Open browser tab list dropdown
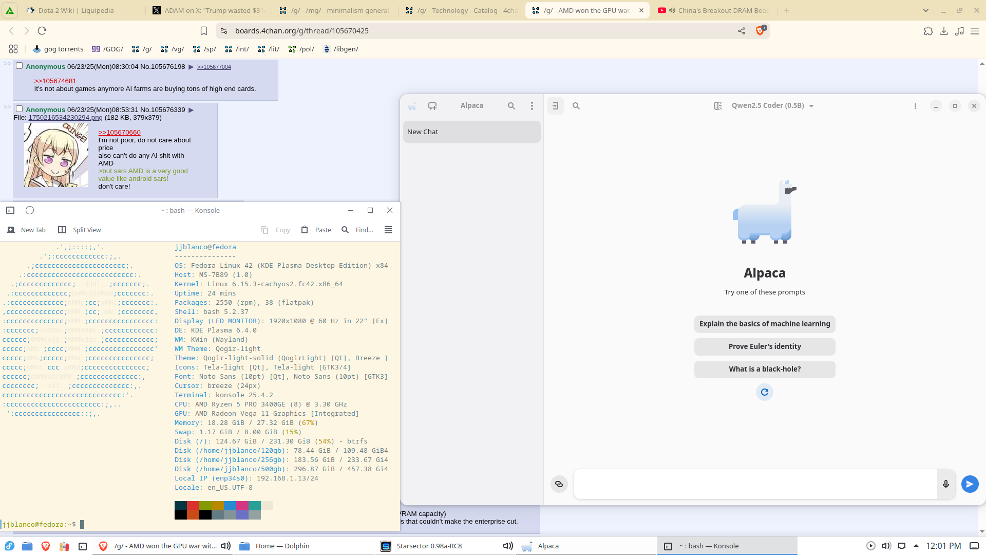Viewport: 986px width, 555px height. [x=926, y=10]
